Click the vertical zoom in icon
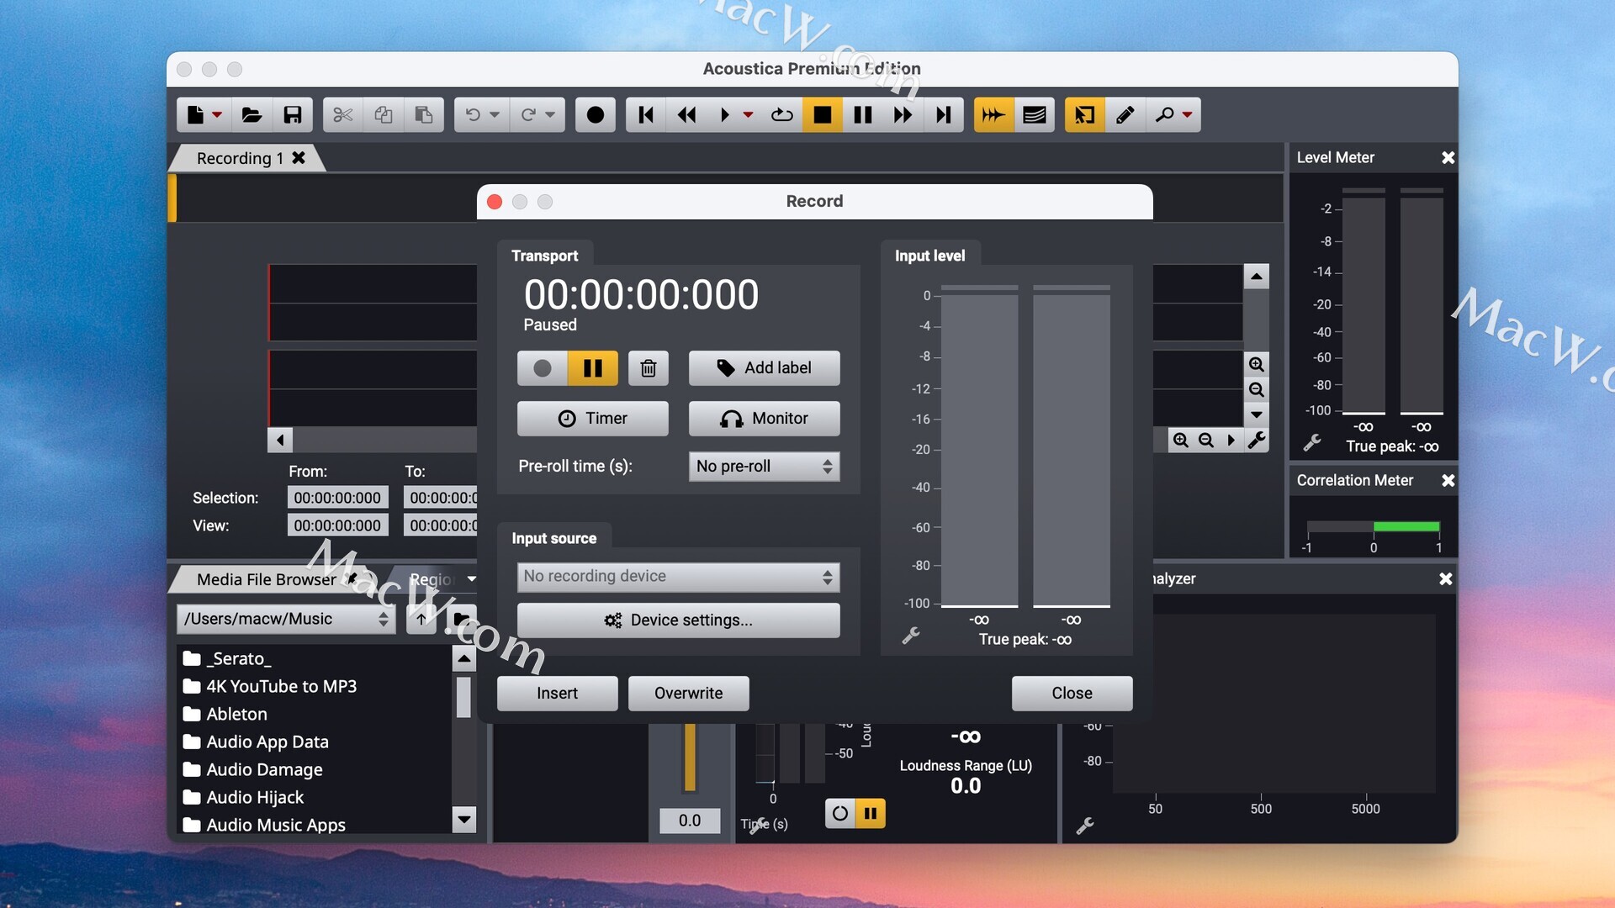Viewport: 1615px width, 908px height. point(1256,364)
